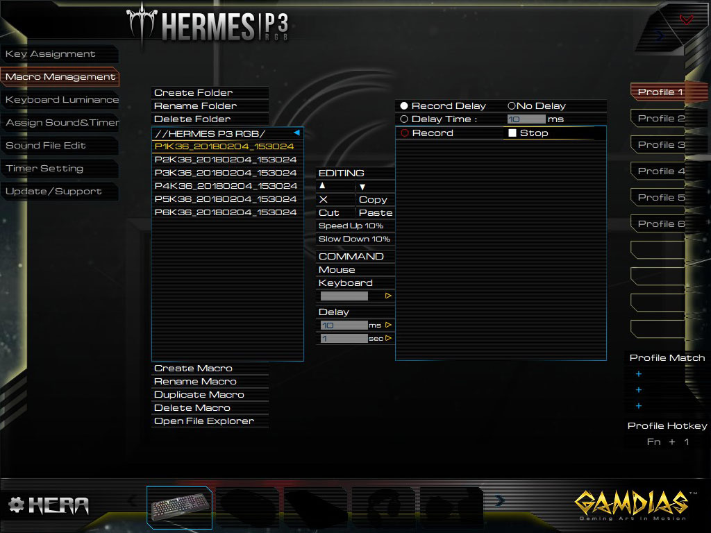The height and width of the screenshot is (533, 711).
Task: Click the delay sec input field
Action: point(344,338)
